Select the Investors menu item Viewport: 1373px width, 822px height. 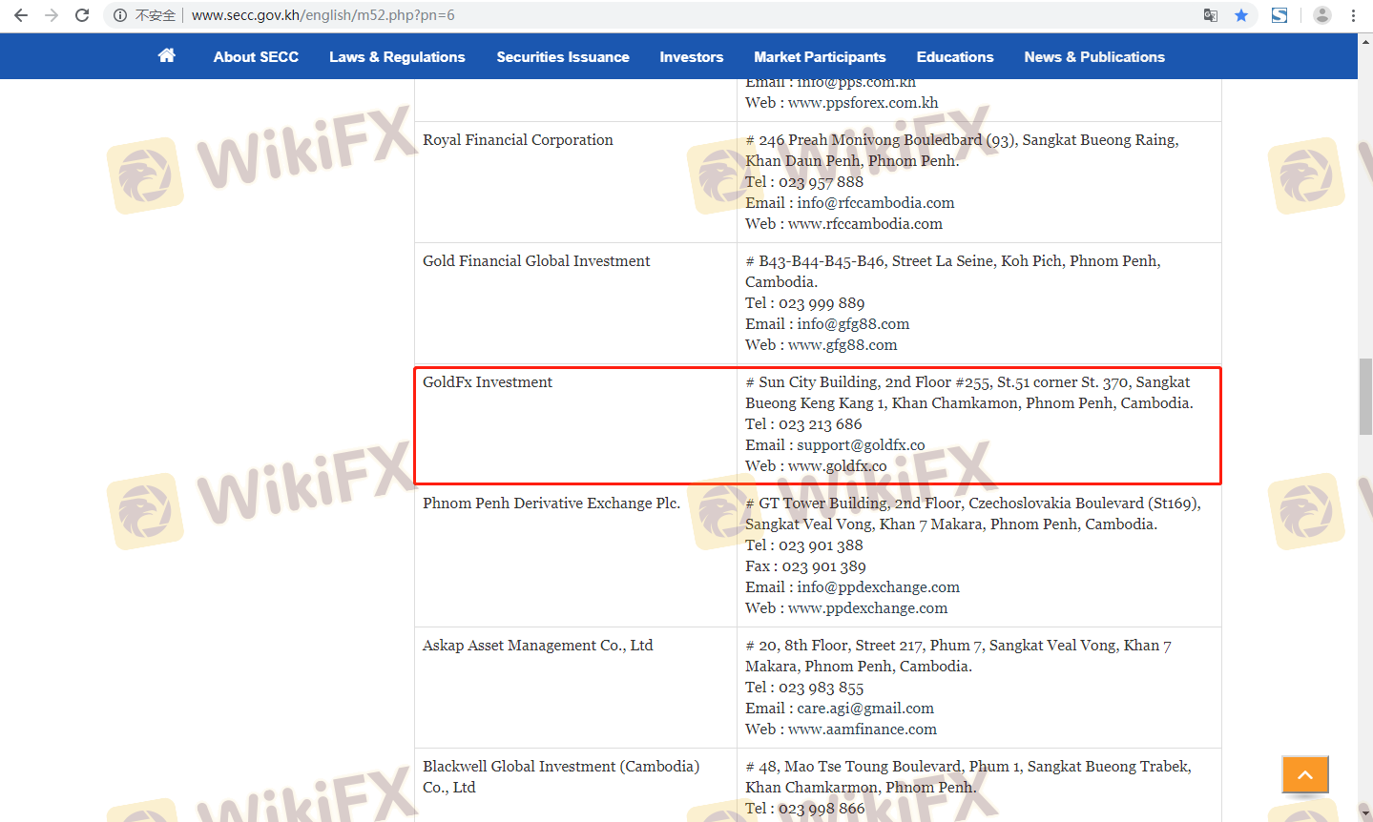click(x=692, y=57)
